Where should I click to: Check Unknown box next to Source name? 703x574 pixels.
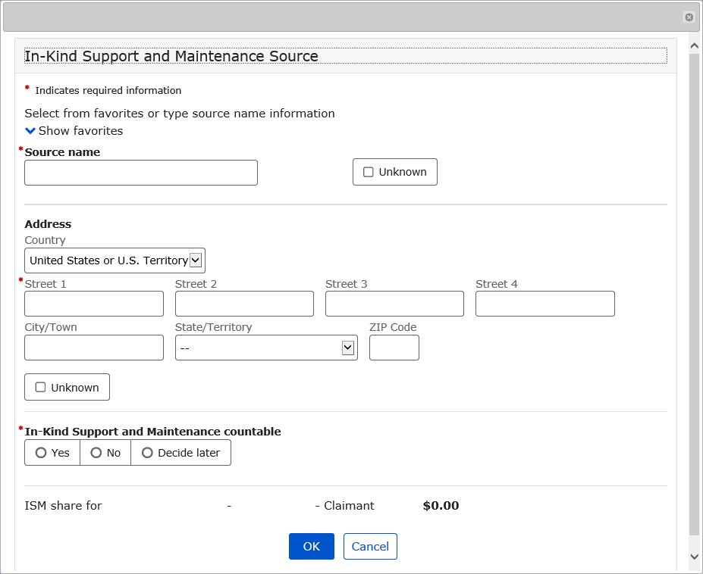coord(369,172)
